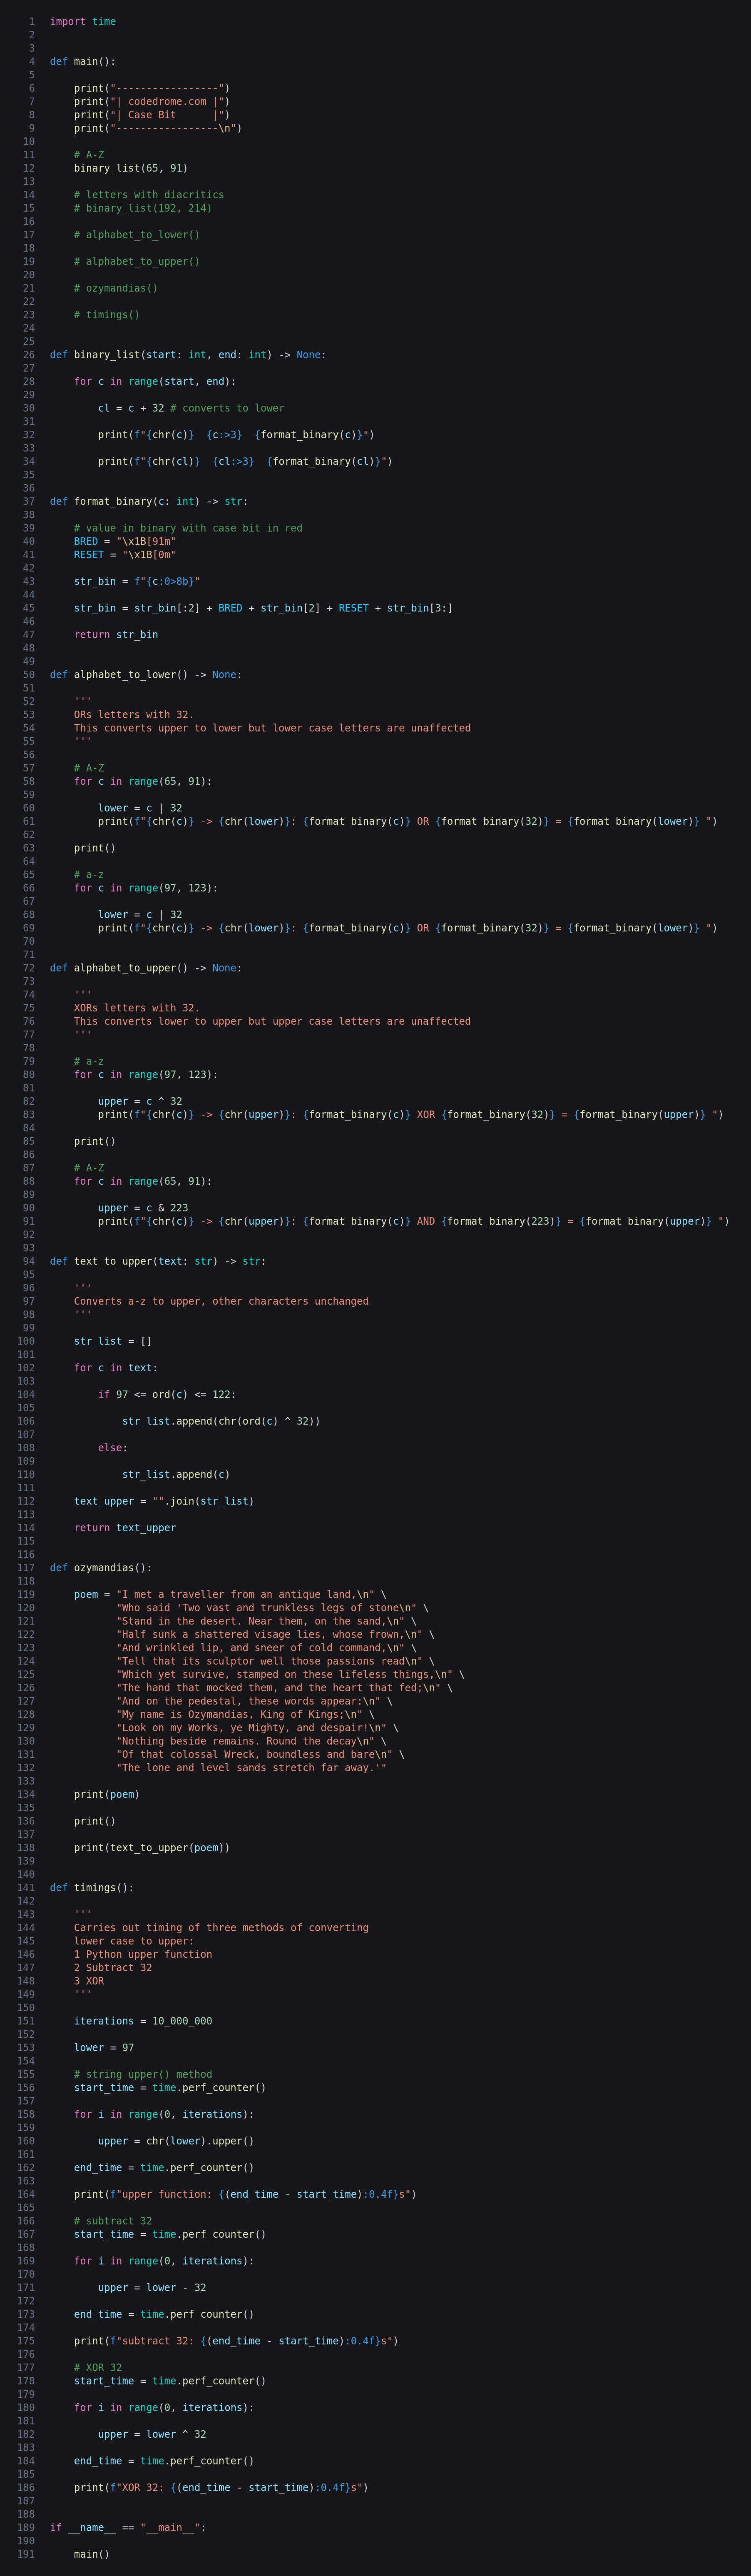
Task: Click the comment '# string upper() method'
Action: (143, 2074)
